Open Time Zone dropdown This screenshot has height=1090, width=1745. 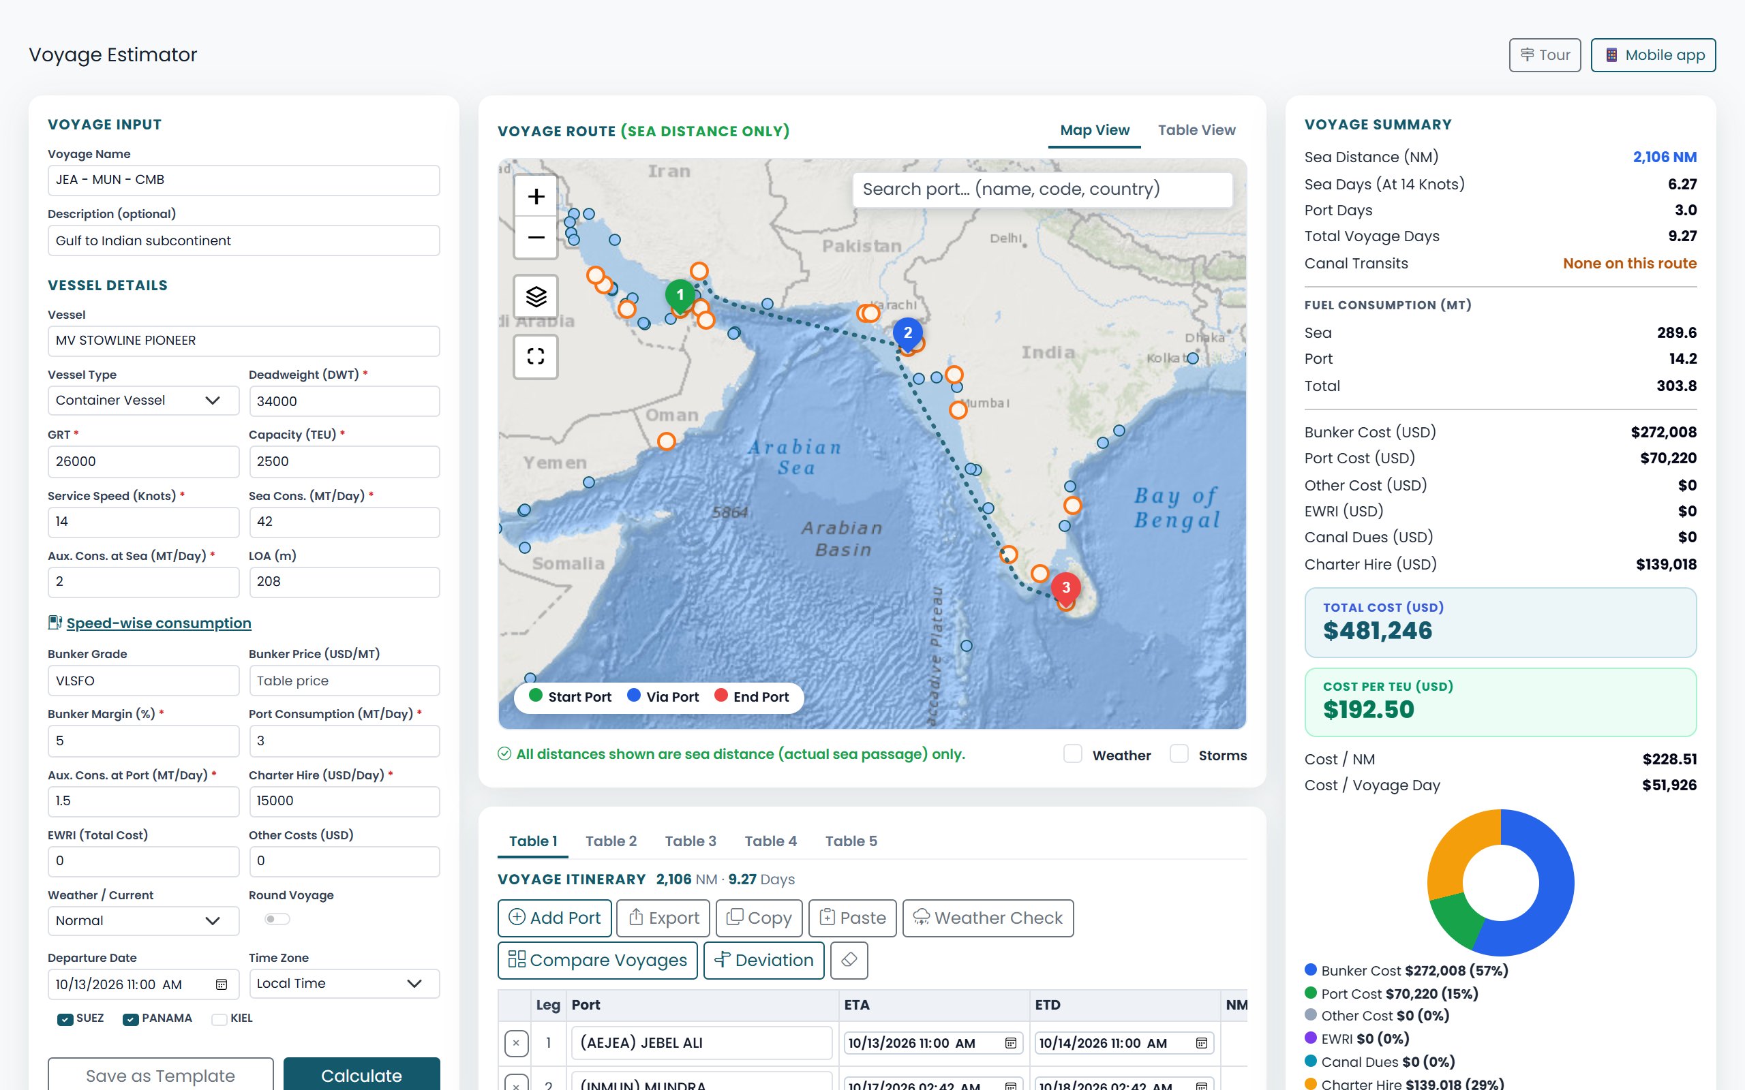coord(344,984)
